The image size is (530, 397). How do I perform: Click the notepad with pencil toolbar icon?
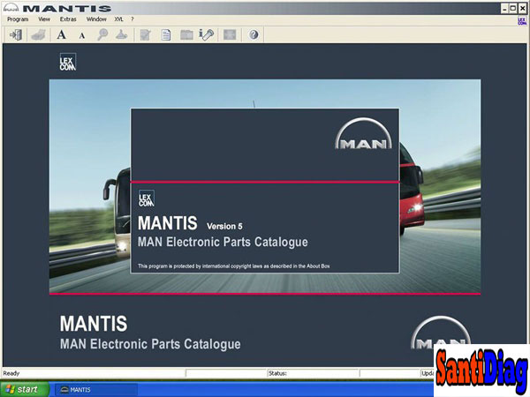pyautogui.click(x=145, y=34)
